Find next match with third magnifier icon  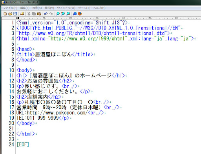tap(68, 14)
